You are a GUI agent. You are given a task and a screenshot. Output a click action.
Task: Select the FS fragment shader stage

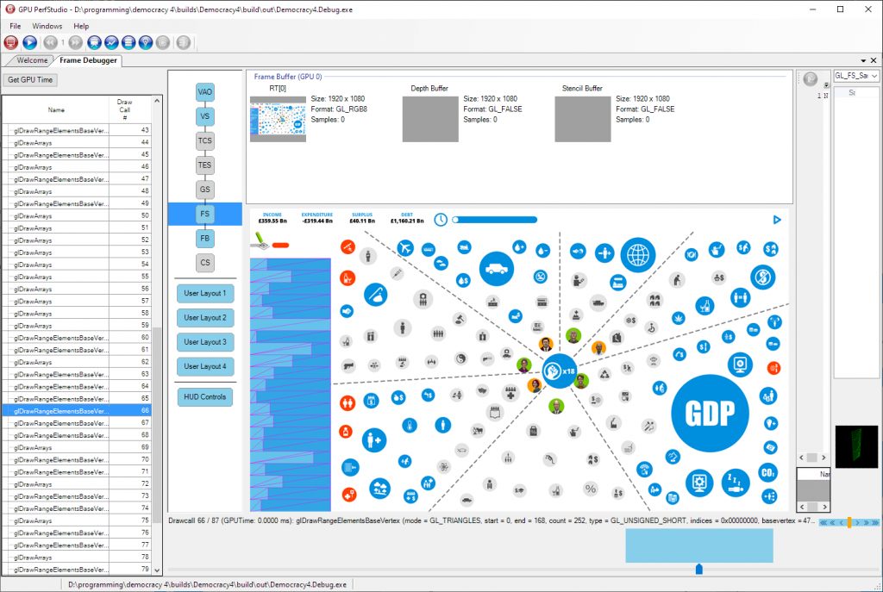(x=205, y=214)
